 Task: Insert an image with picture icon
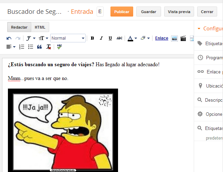[x=174, y=39]
